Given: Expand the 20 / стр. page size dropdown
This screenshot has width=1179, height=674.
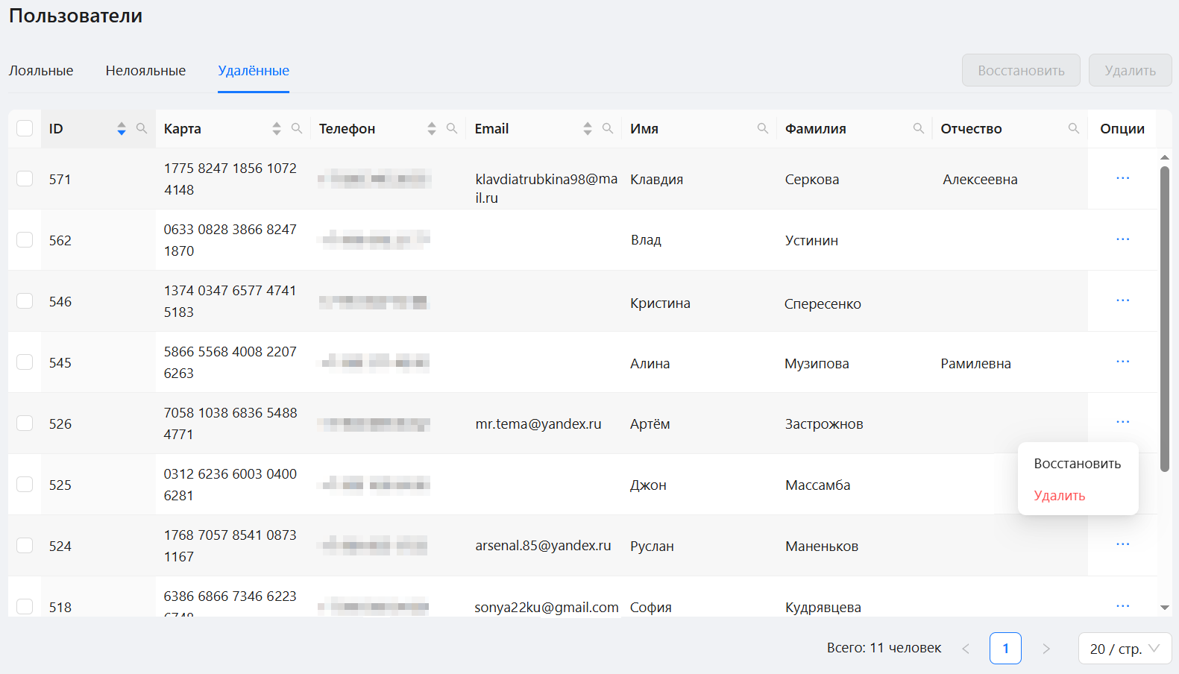Looking at the screenshot, I should [x=1125, y=649].
